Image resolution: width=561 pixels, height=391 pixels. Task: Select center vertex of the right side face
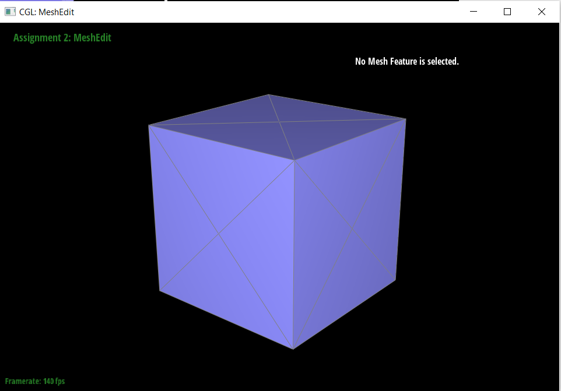pyautogui.click(x=352, y=230)
